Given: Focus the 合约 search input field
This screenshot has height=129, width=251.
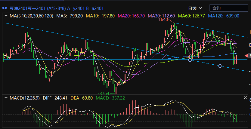Looking at the screenshot, I should pyautogui.click(x=228, y=8).
